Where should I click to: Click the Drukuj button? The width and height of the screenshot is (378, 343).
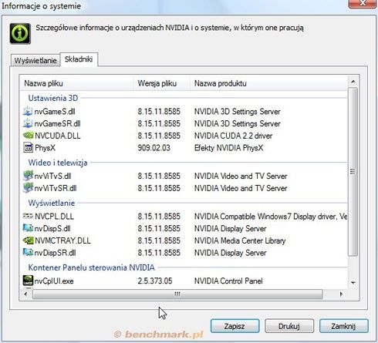[x=289, y=326]
